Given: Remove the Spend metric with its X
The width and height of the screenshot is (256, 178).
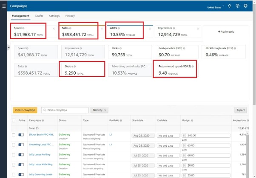Looking at the screenshot, I should click(x=54, y=29).
